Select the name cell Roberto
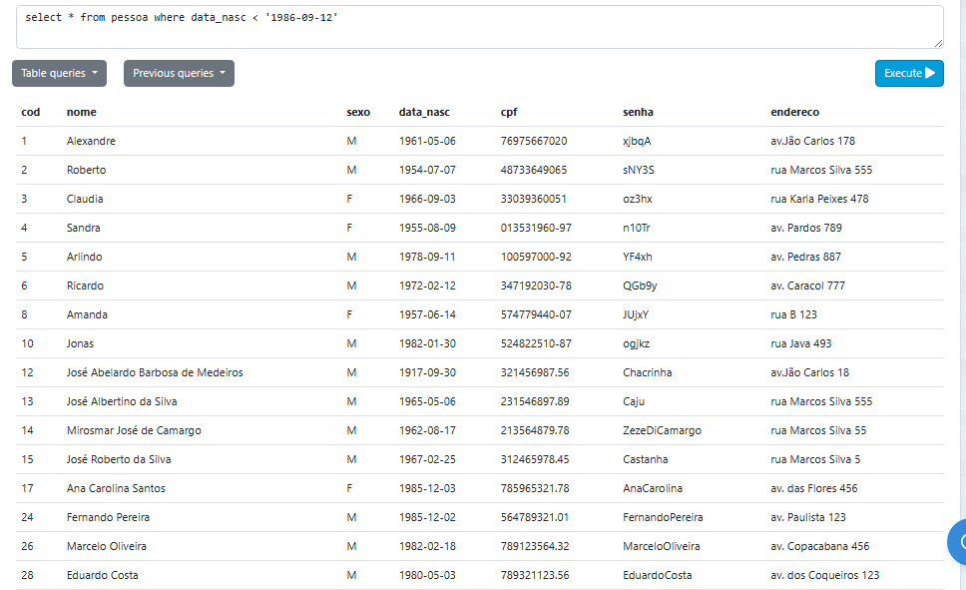Viewport: 966px width, 590px height. (86, 170)
